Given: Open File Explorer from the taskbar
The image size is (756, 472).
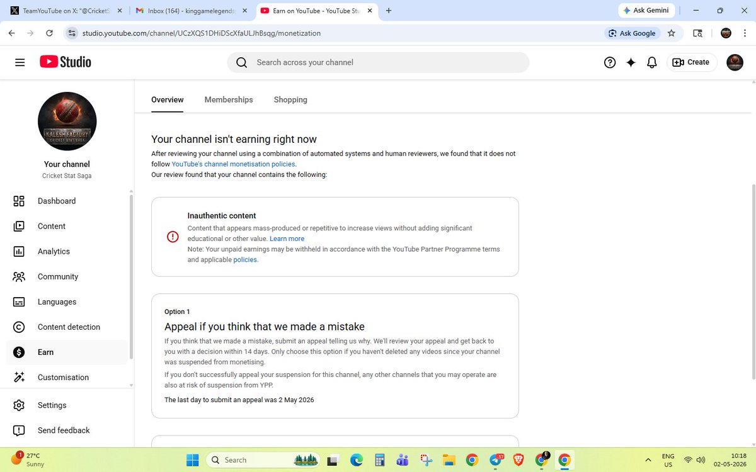Looking at the screenshot, I should tap(449, 460).
